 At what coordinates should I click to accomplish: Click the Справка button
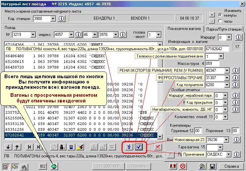pyautogui.click(x=232, y=166)
